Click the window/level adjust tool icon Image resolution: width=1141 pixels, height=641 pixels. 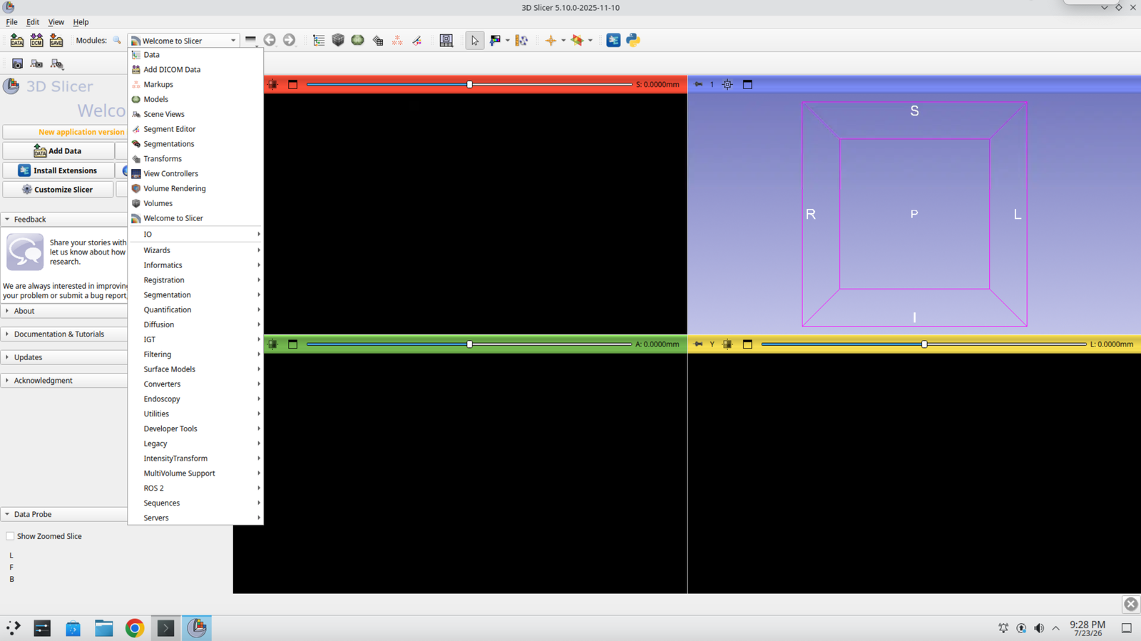[x=495, y=41]
